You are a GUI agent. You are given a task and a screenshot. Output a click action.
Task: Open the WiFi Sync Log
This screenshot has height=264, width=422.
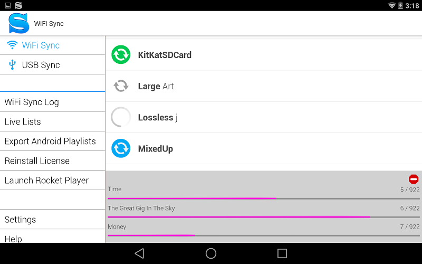[32, 102]
